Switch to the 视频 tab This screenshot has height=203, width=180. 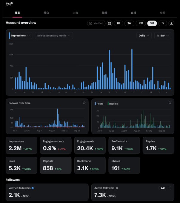(104, 13)
